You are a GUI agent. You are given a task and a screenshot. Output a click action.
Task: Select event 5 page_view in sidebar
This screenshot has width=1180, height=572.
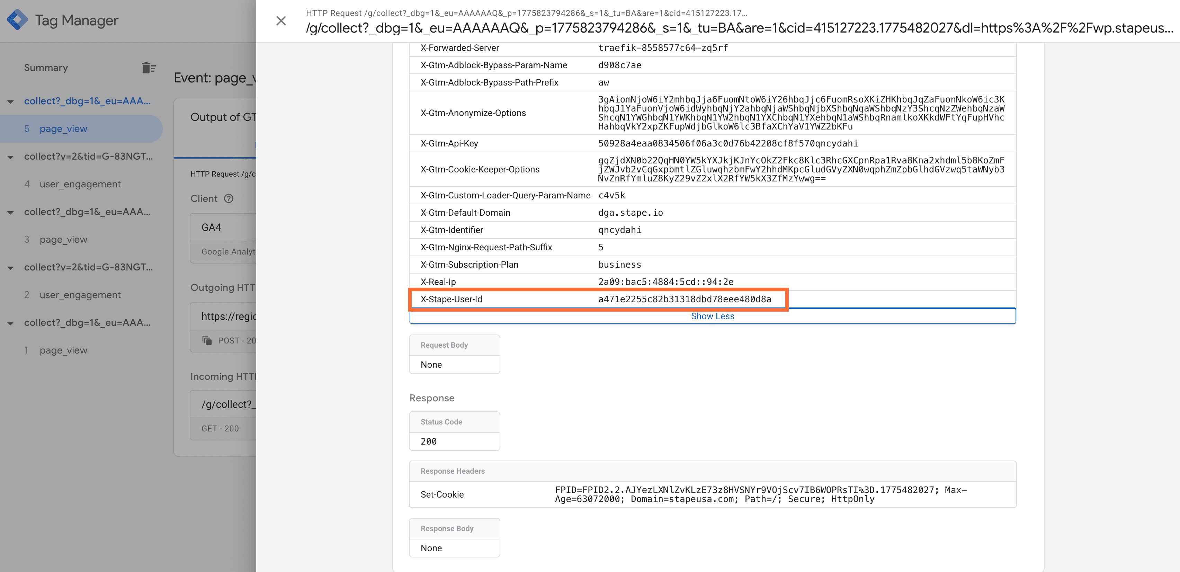point(64,129)
